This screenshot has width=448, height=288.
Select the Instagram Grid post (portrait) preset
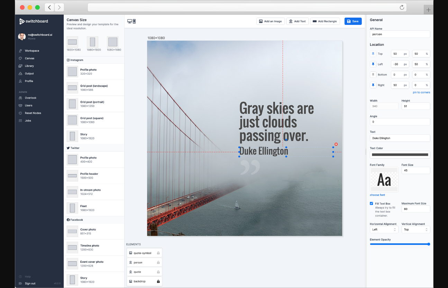tap(92, 104)
